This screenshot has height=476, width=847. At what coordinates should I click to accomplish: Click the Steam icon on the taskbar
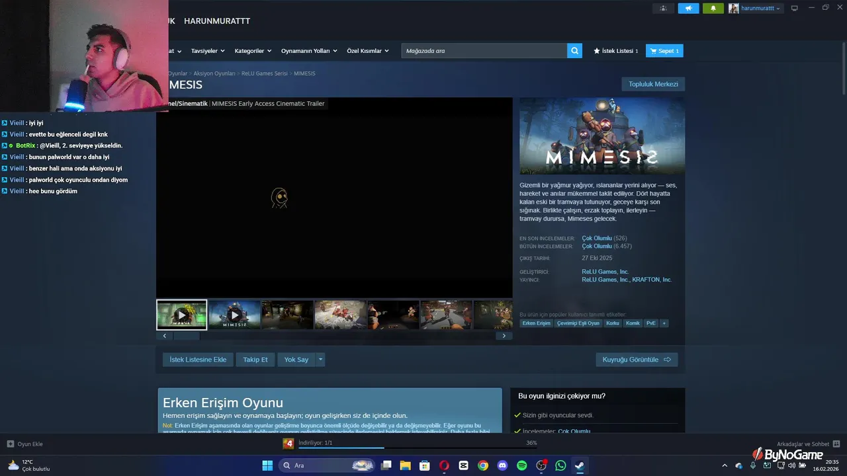tap(580, 465)
